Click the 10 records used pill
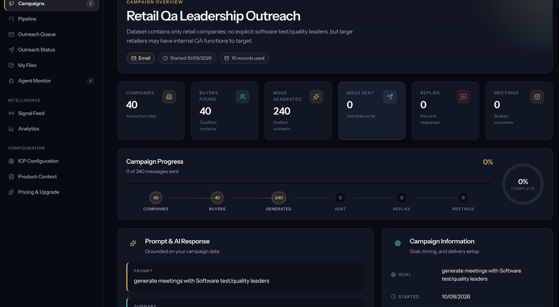559x307 pixels. 244,58
